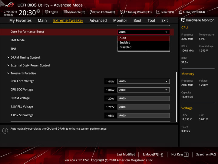Image resolution: width=218 pixels, height=164 pixels.
Task: Open Core Performance Boost dropdown
Action: click(144, 32)
